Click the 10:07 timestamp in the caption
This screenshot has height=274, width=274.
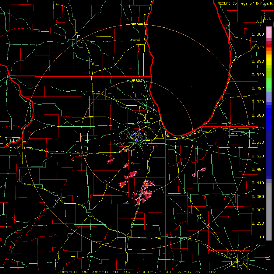[x=210, y=272]
